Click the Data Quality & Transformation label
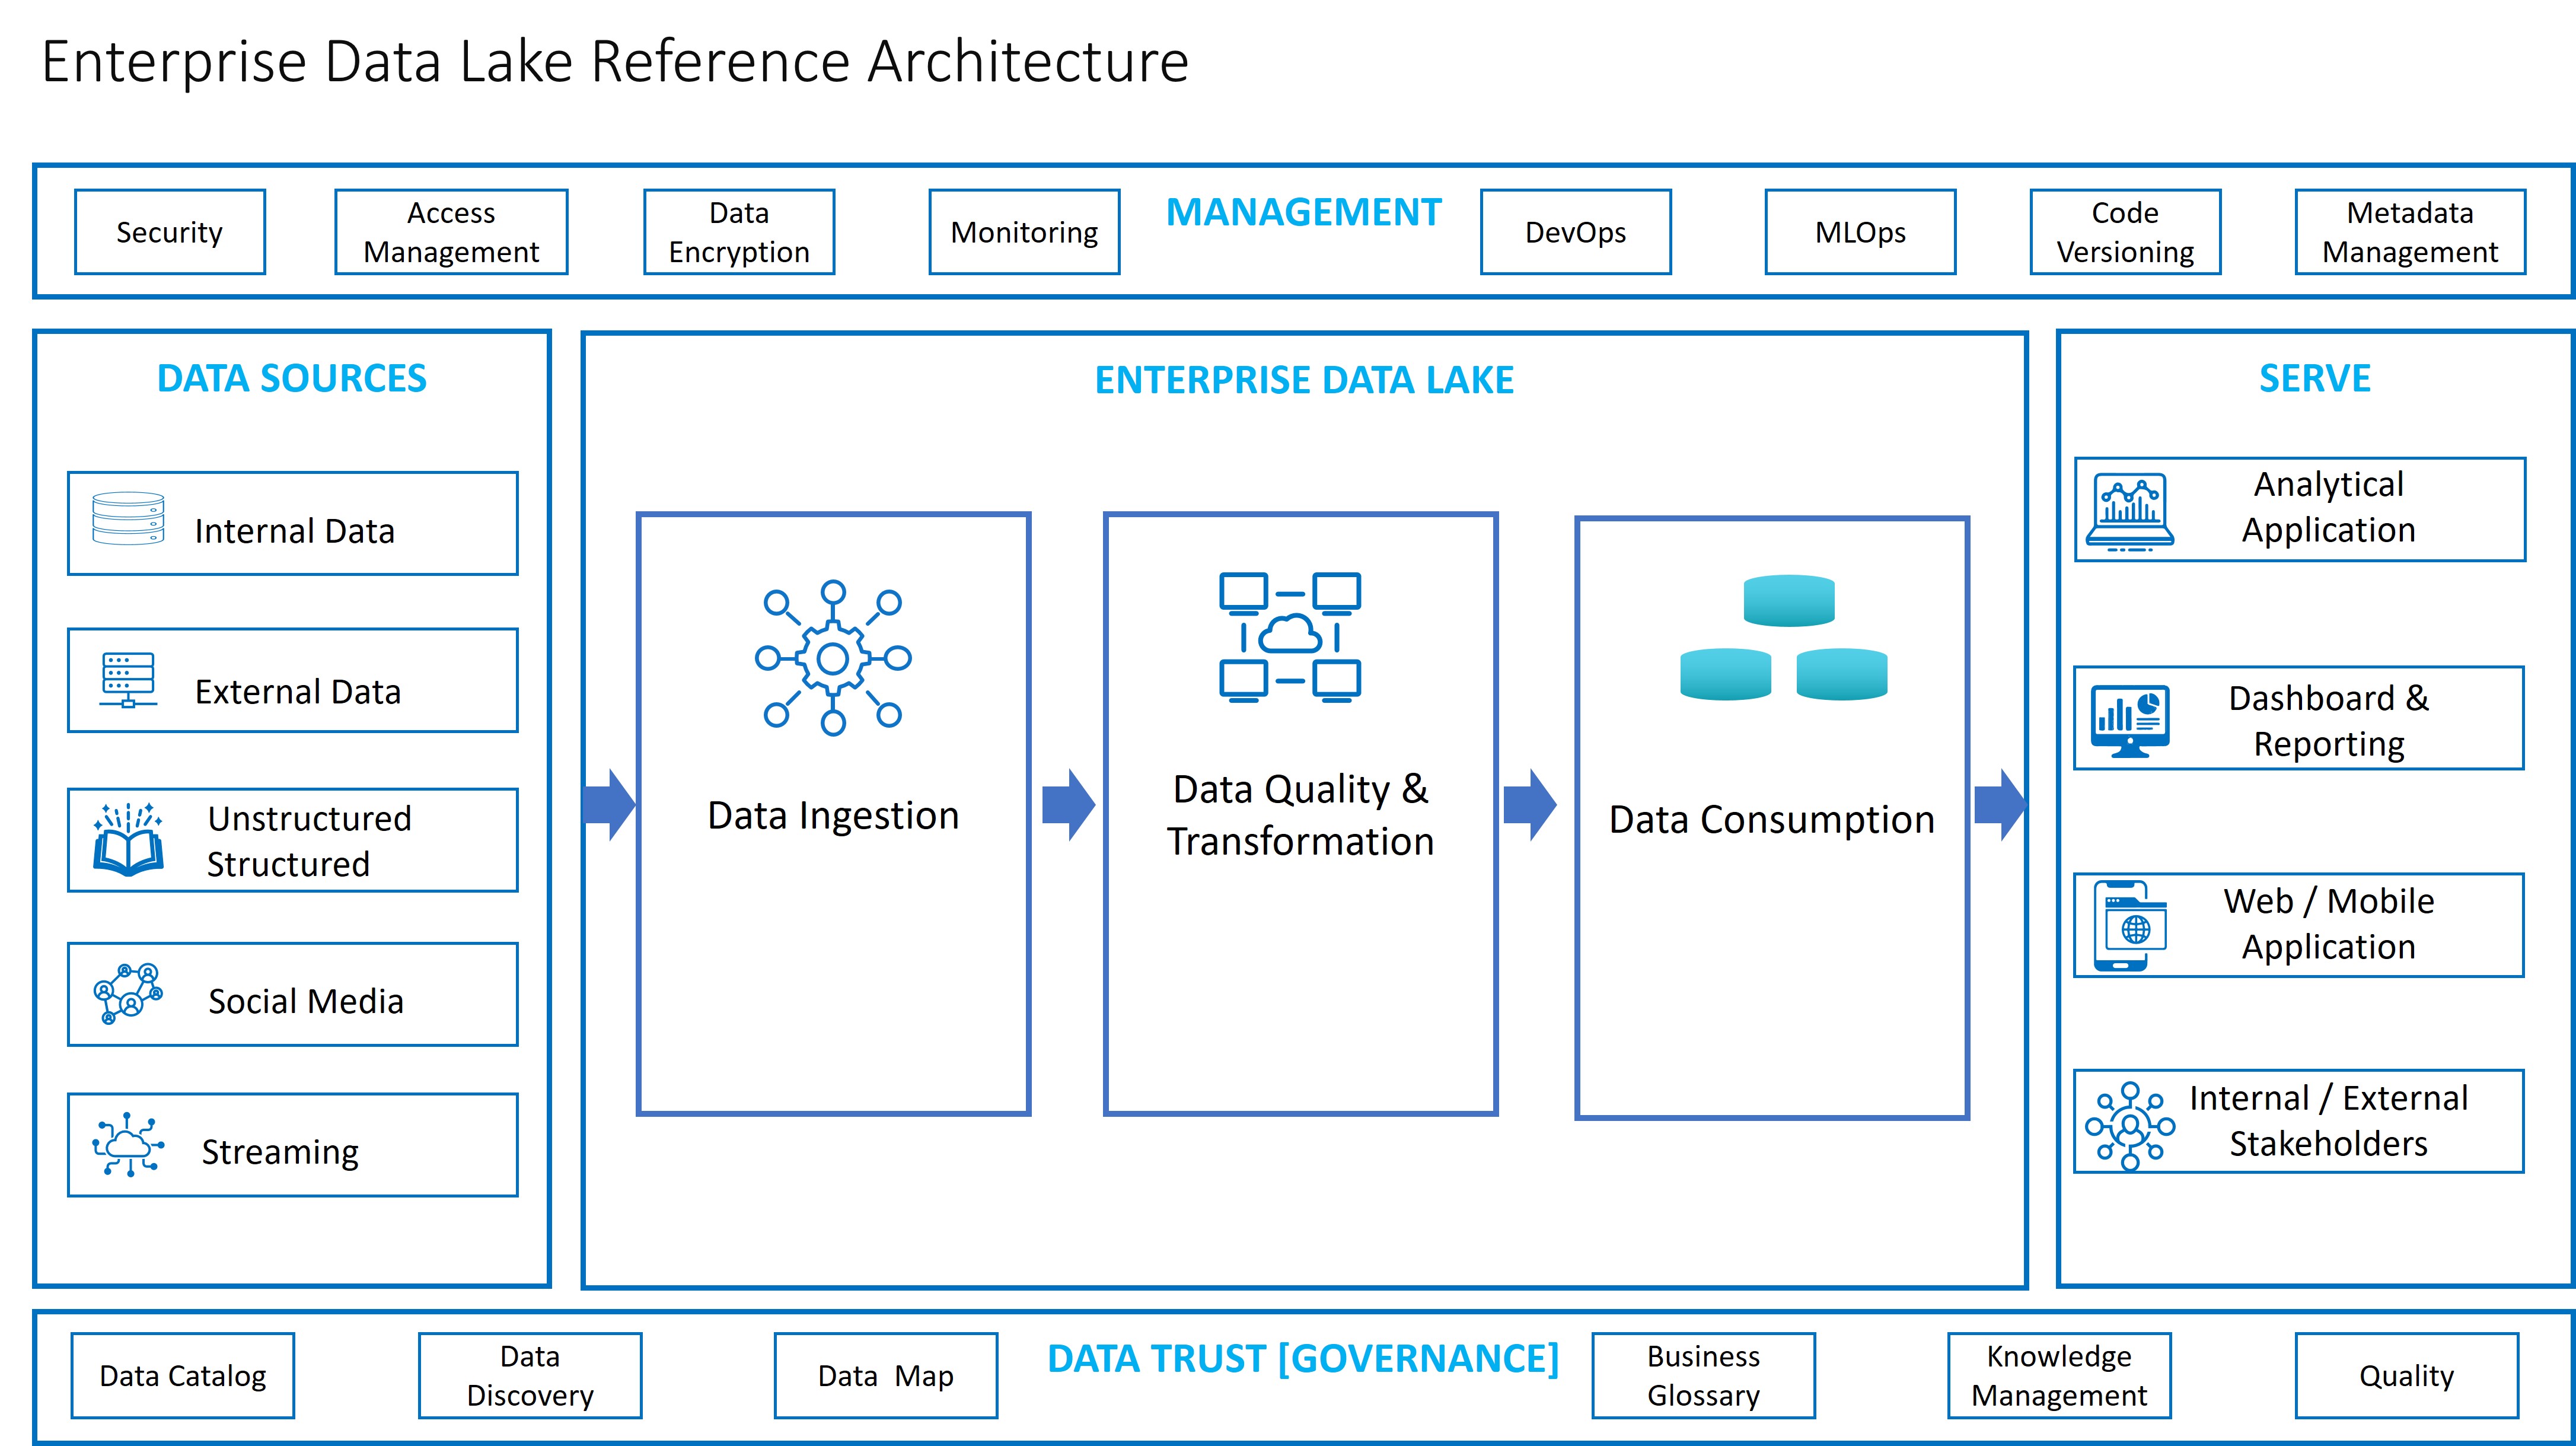 pos(1300,815)
